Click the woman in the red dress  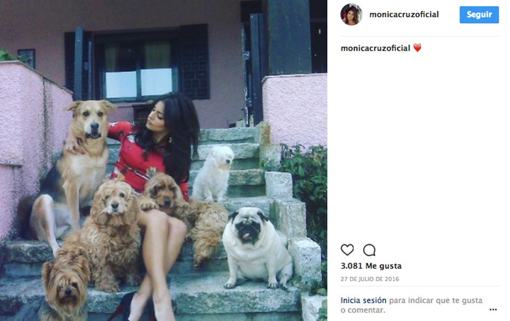156,182
